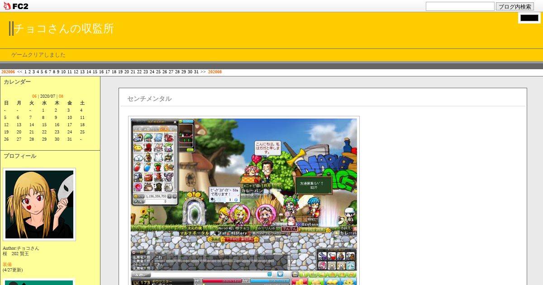Go to next month 202008 in date bar
The image size is (543, 285).
tap(215, 72)
